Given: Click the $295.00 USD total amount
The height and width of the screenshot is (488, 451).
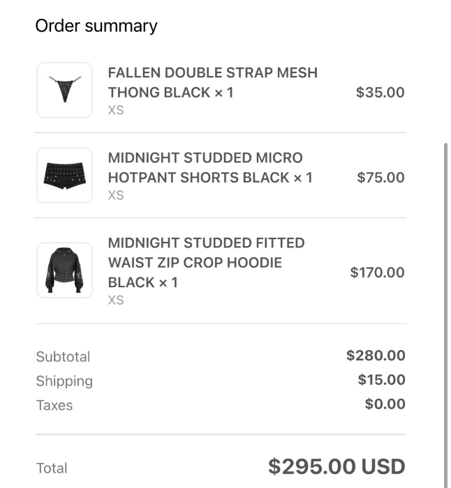Looking at the screenshot, I should (x=337, y=466).
